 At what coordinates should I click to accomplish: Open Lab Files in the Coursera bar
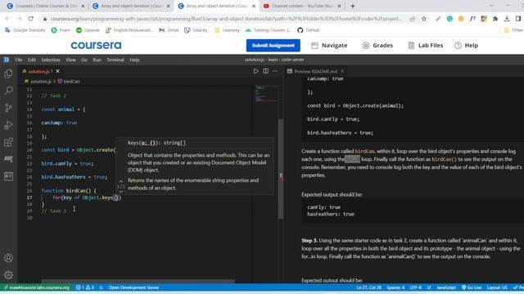pos(426,46)
